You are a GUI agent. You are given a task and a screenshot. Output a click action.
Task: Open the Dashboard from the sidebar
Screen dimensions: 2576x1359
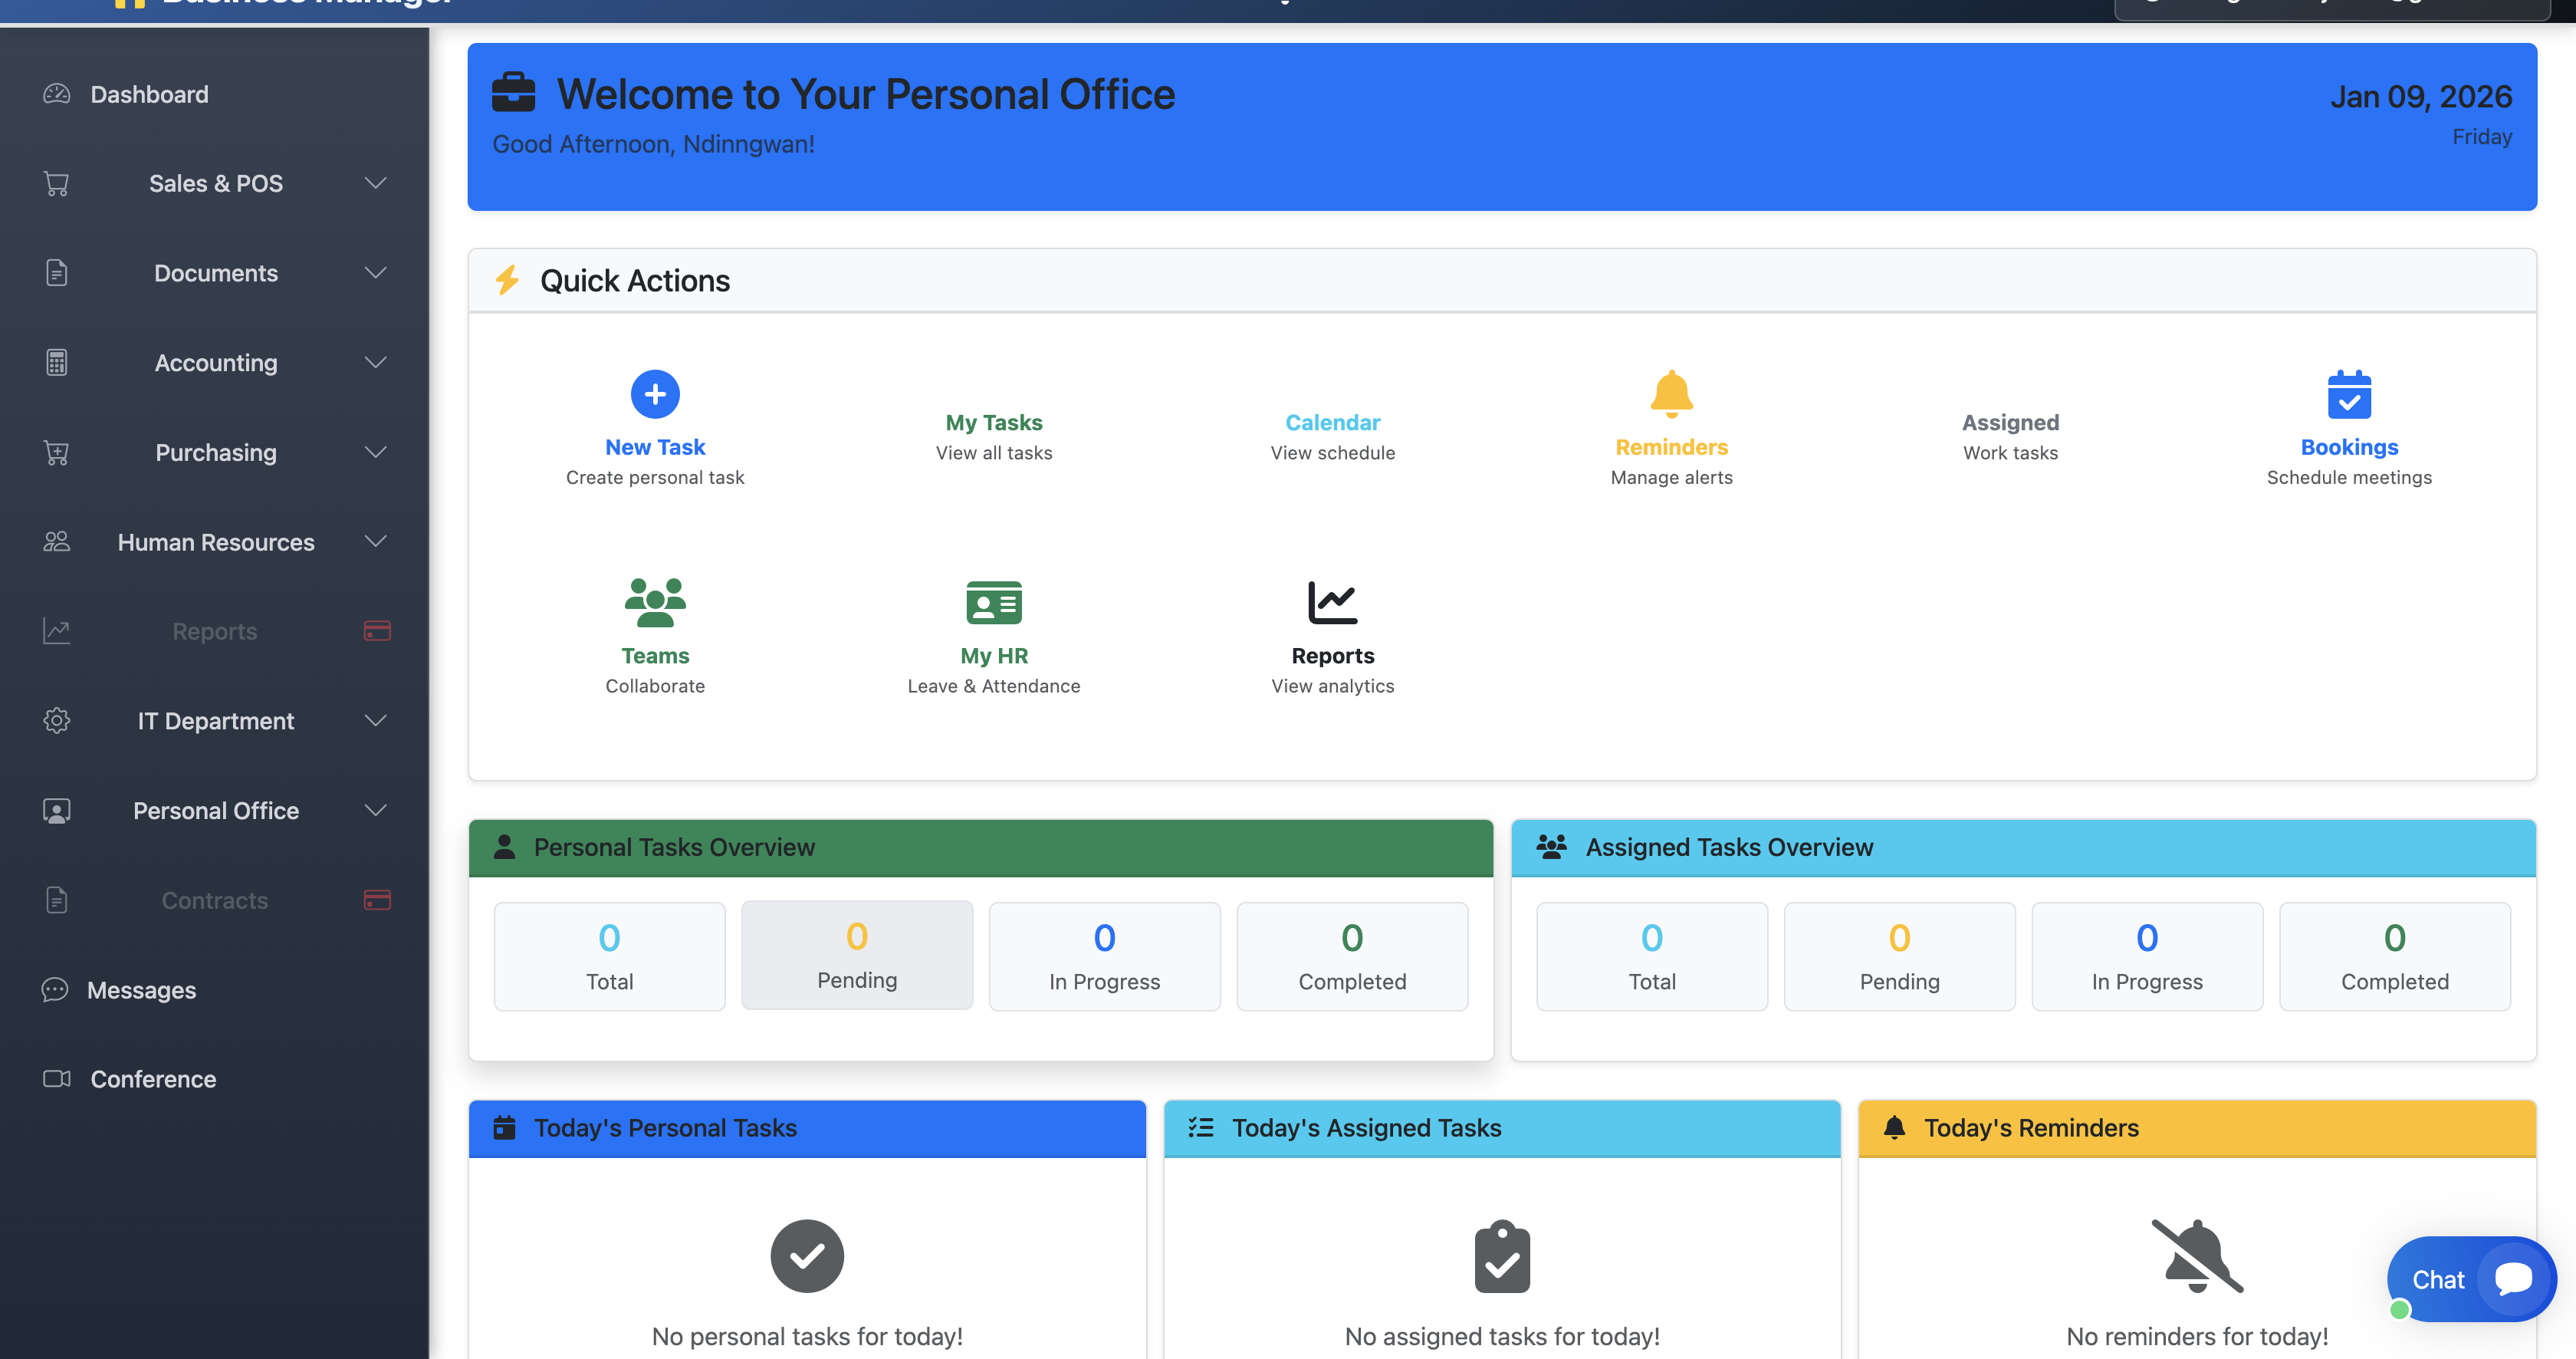149,94
